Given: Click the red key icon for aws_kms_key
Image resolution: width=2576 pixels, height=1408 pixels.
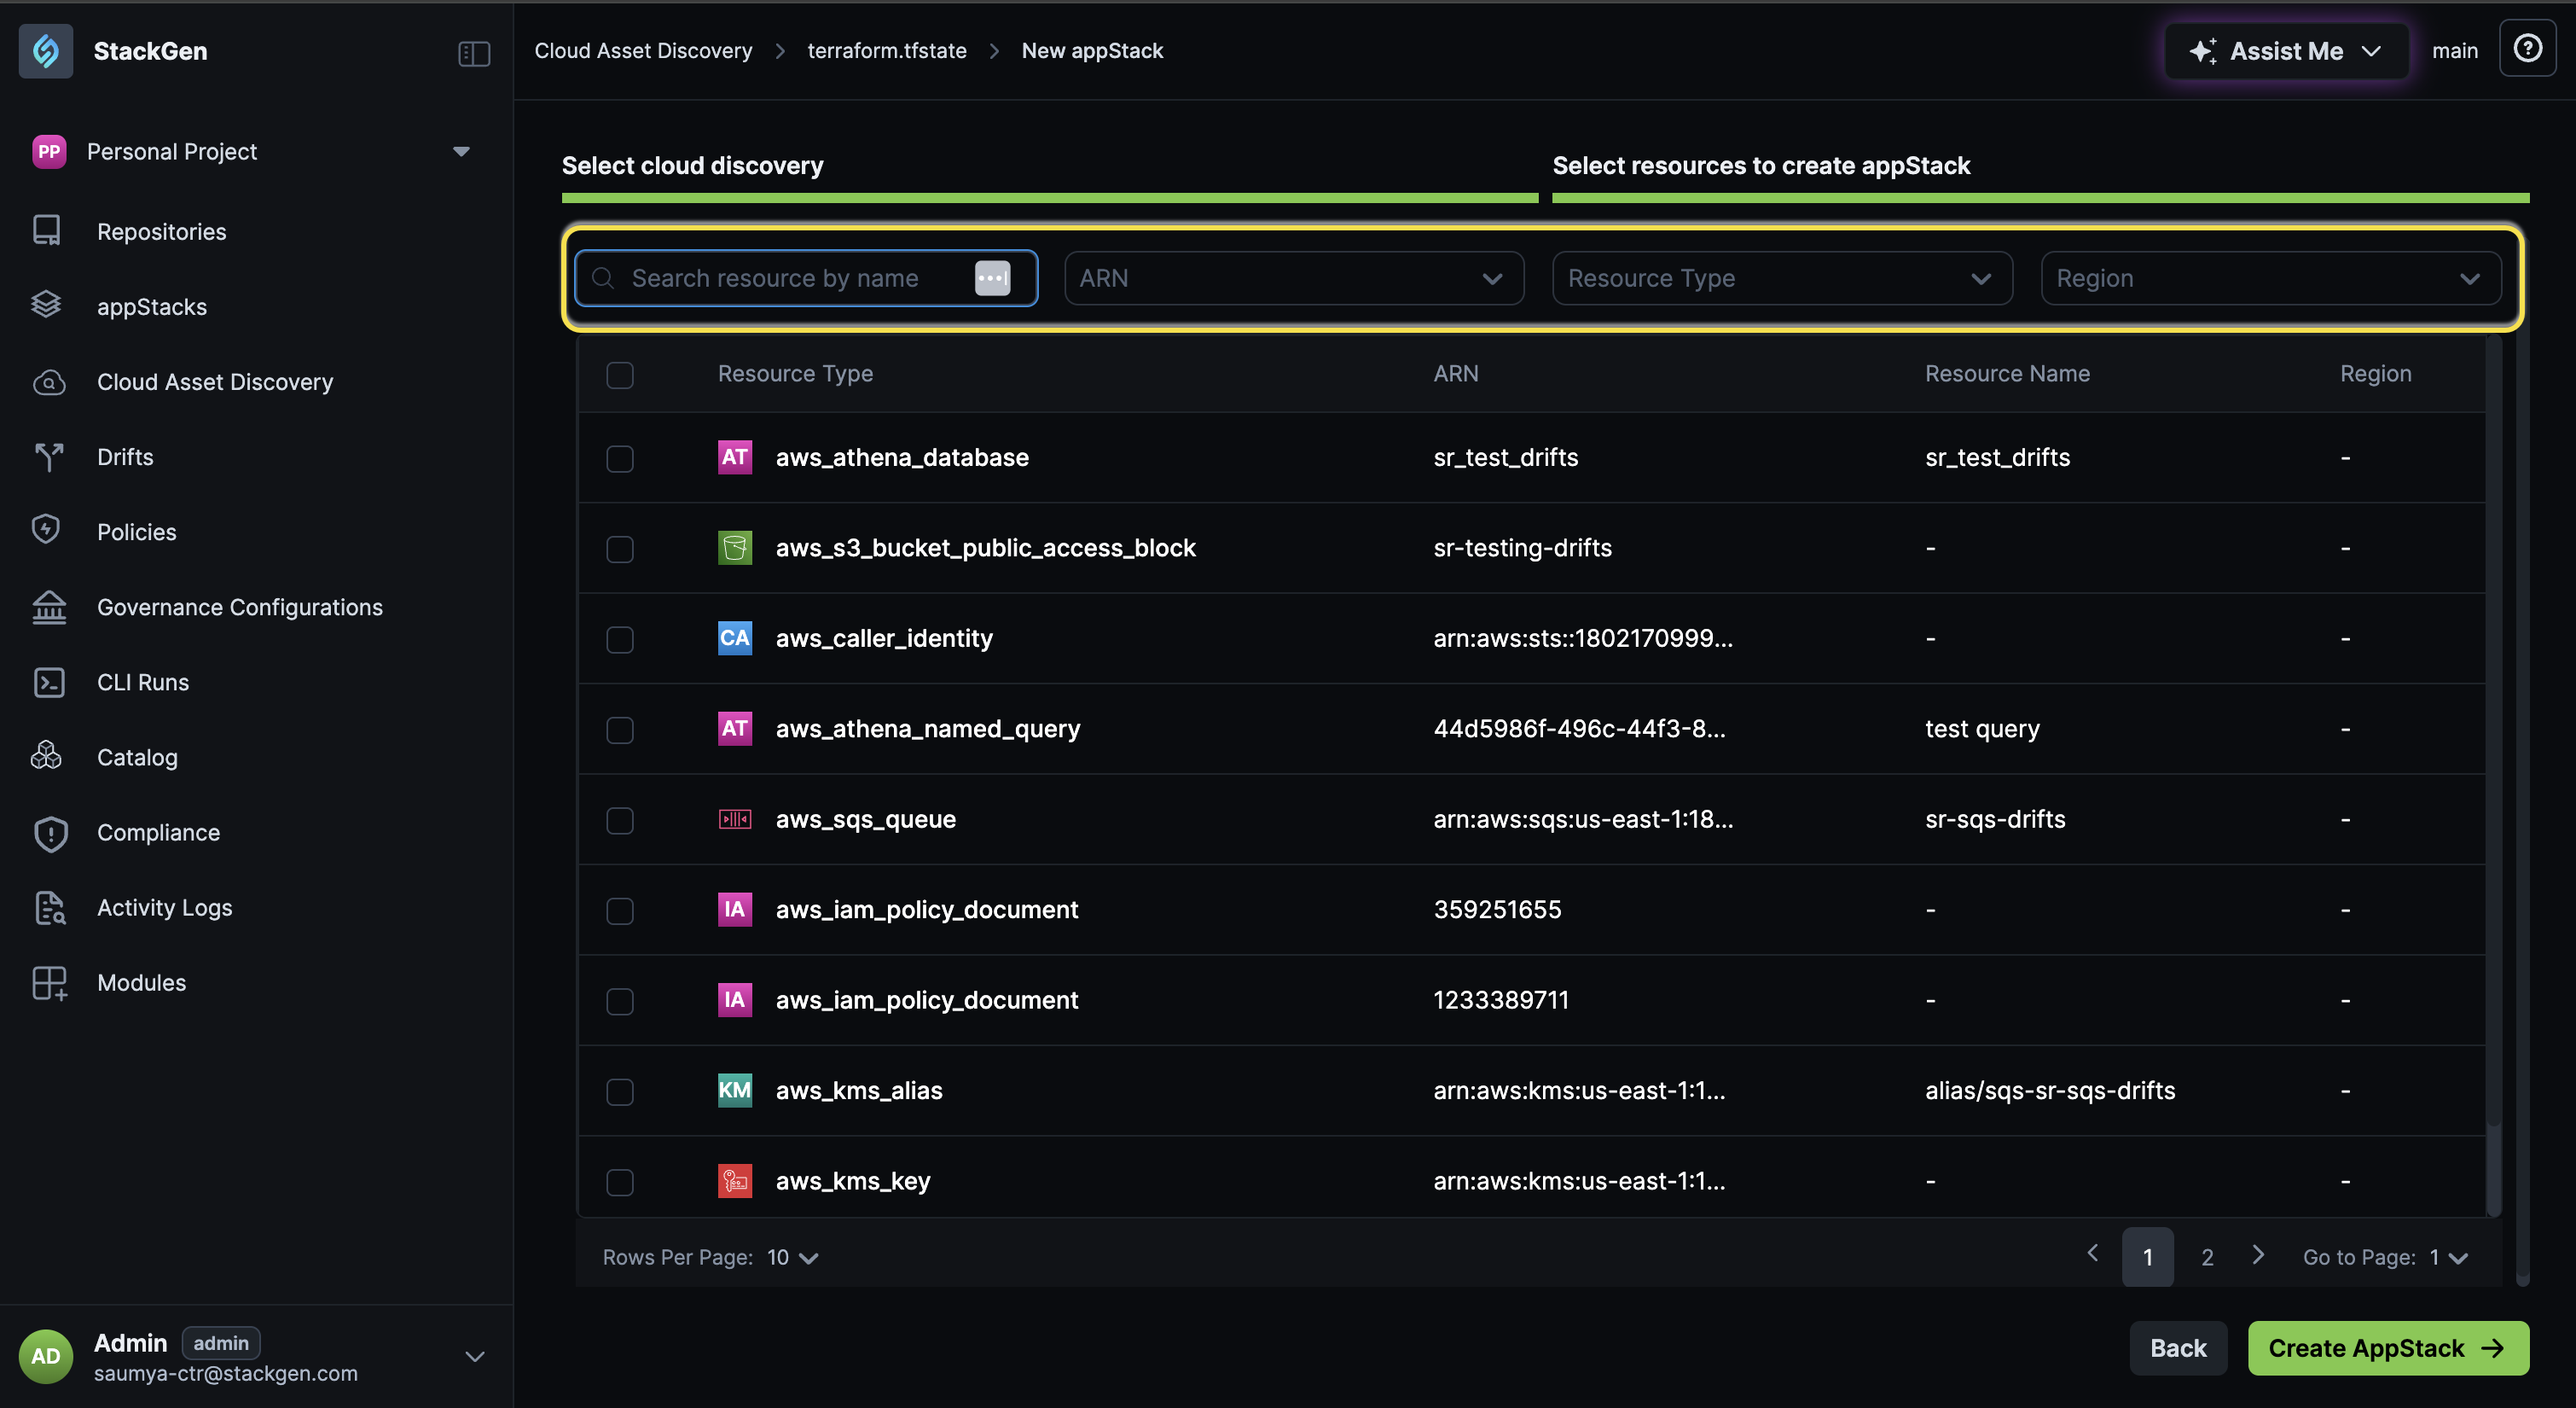Looking at the screenshot, I should [735, 1181].
